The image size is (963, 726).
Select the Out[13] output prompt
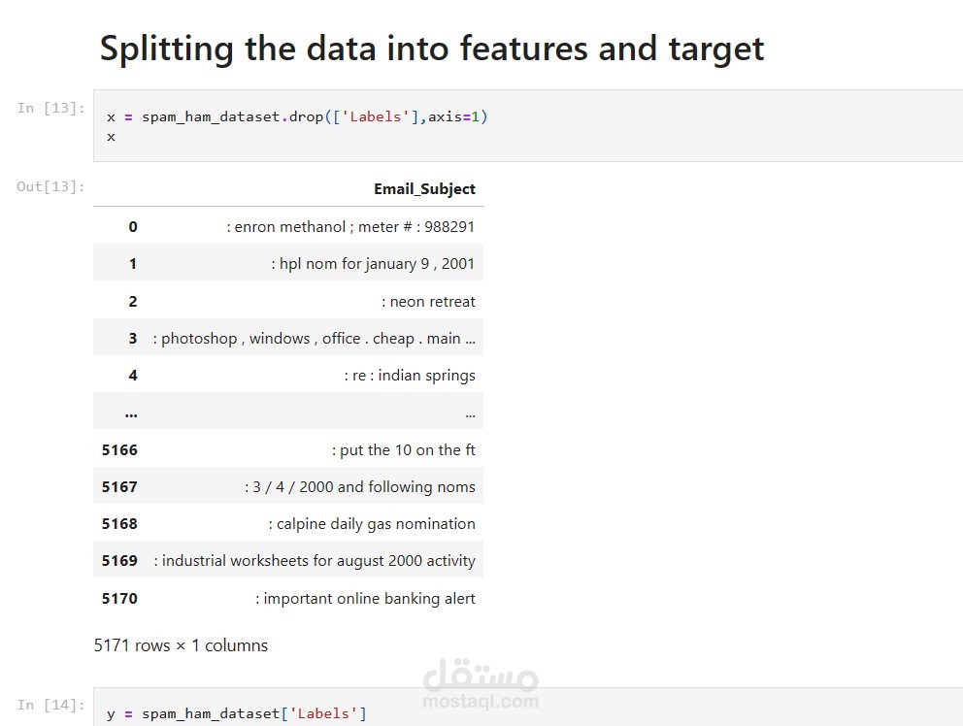point(51,186)
